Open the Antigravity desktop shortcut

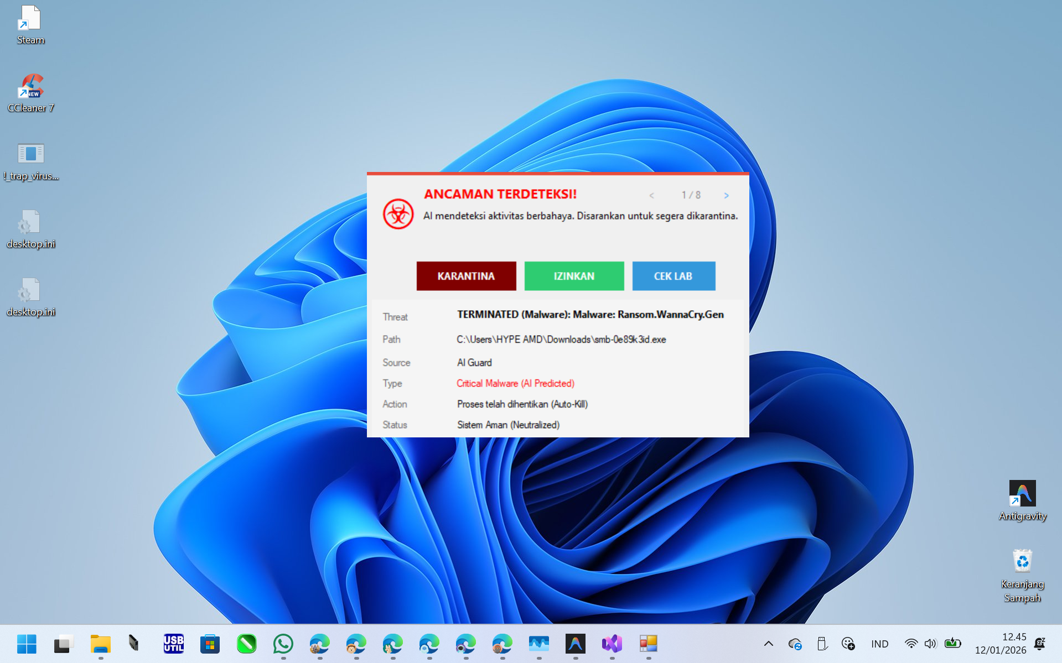coord(1022,500)
